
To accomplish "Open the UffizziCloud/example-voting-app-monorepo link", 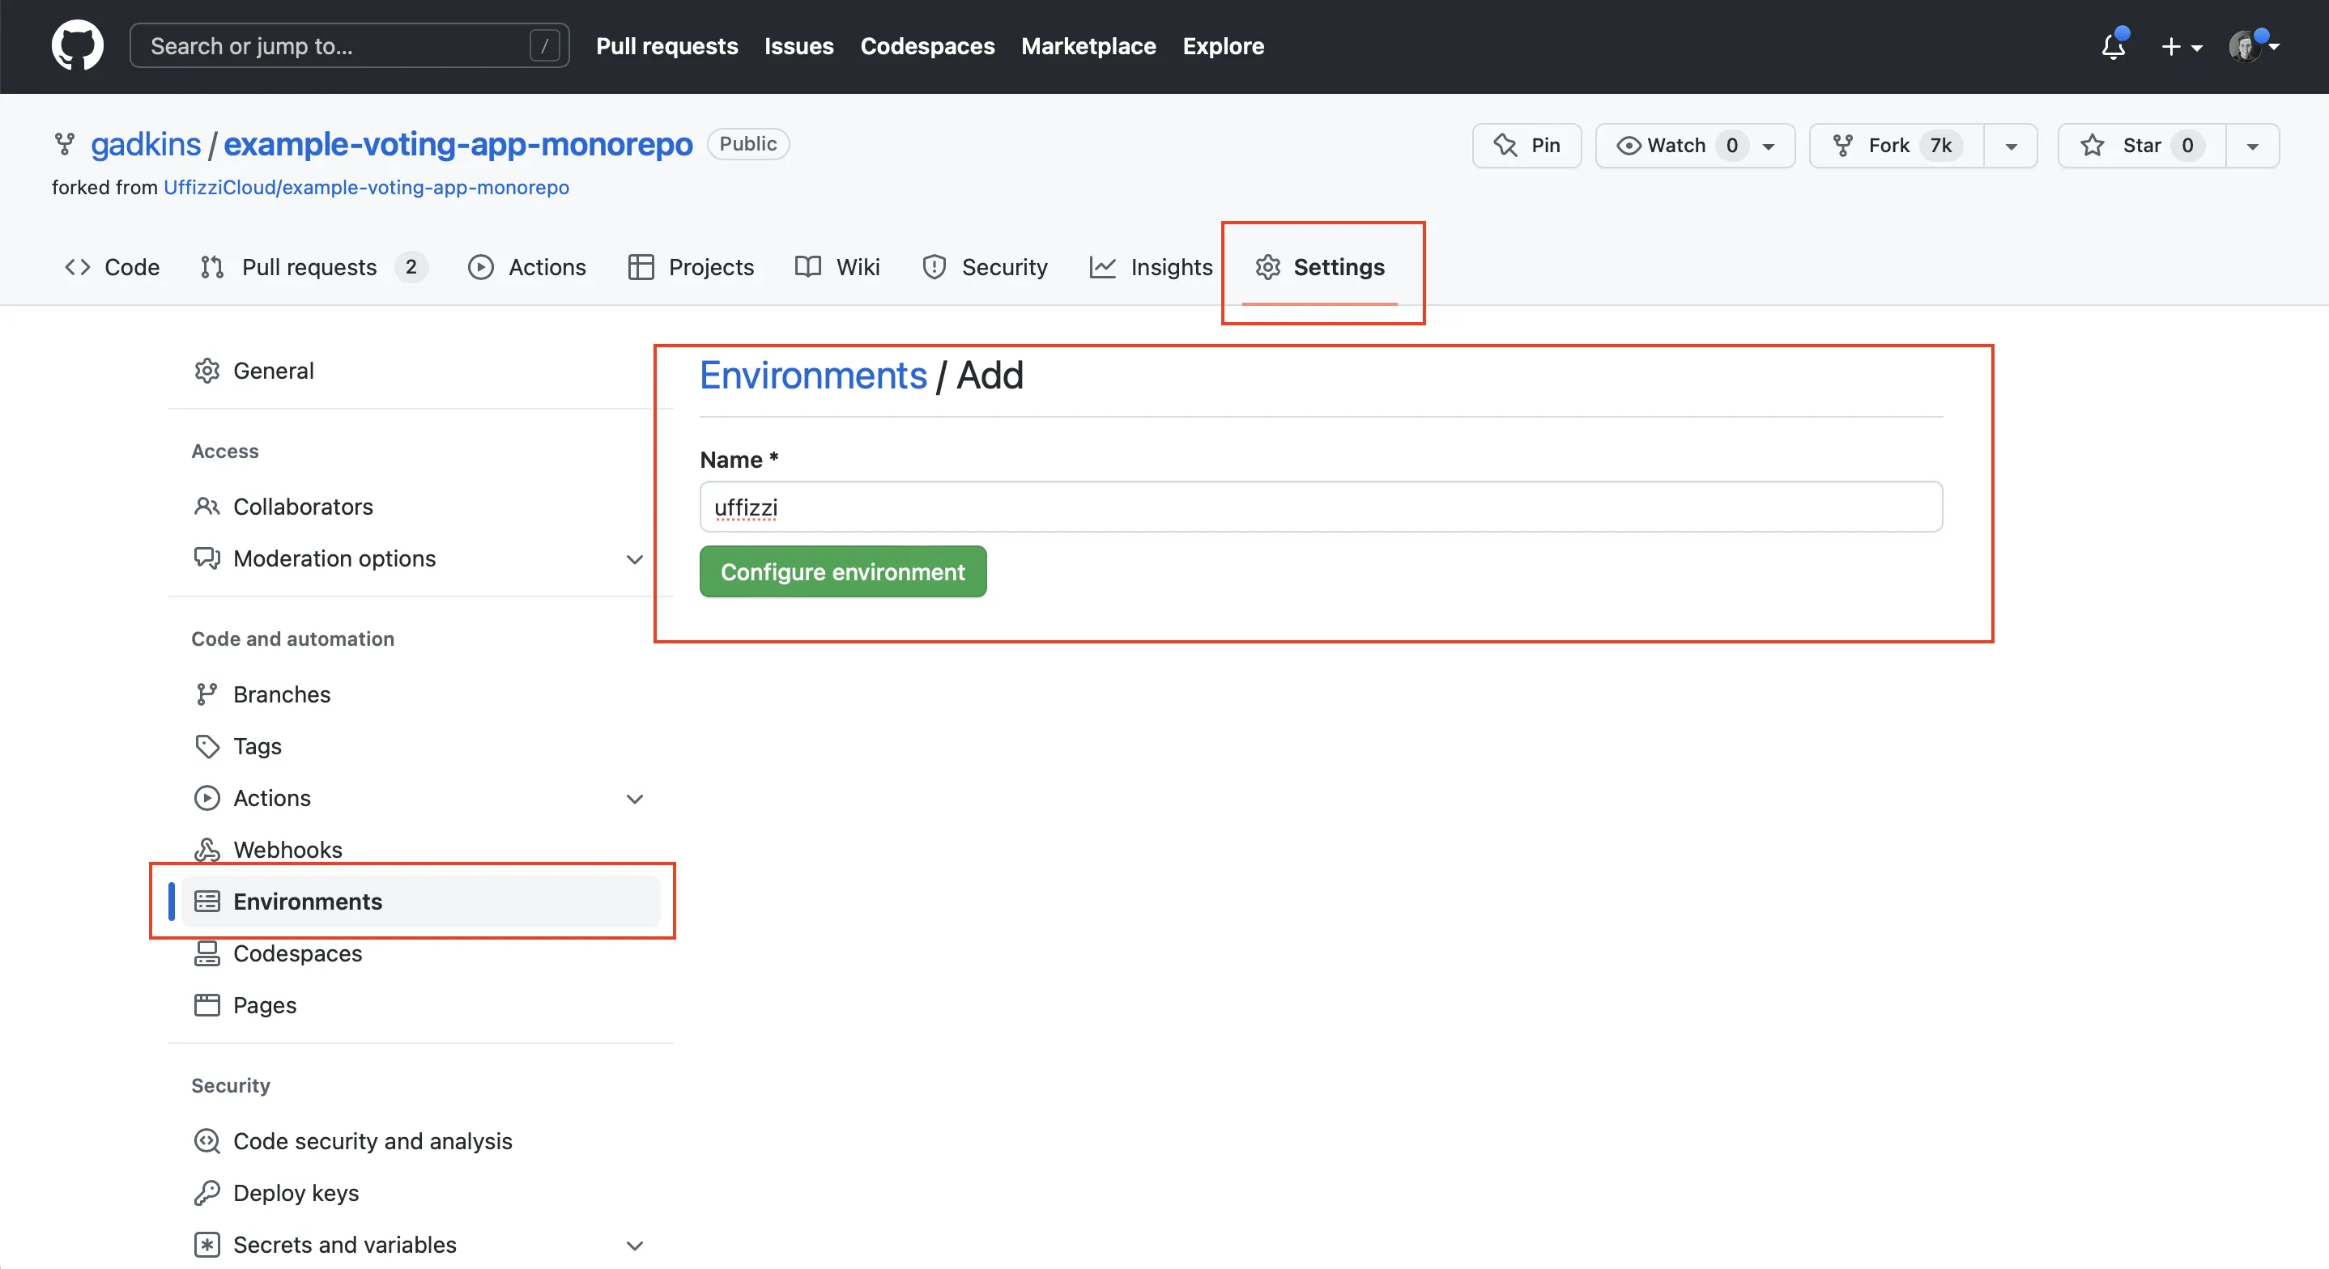I will (x=365, y=187).
